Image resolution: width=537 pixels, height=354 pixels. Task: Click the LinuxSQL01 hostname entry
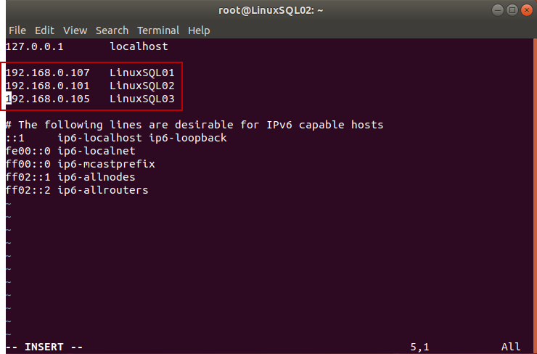142,73
